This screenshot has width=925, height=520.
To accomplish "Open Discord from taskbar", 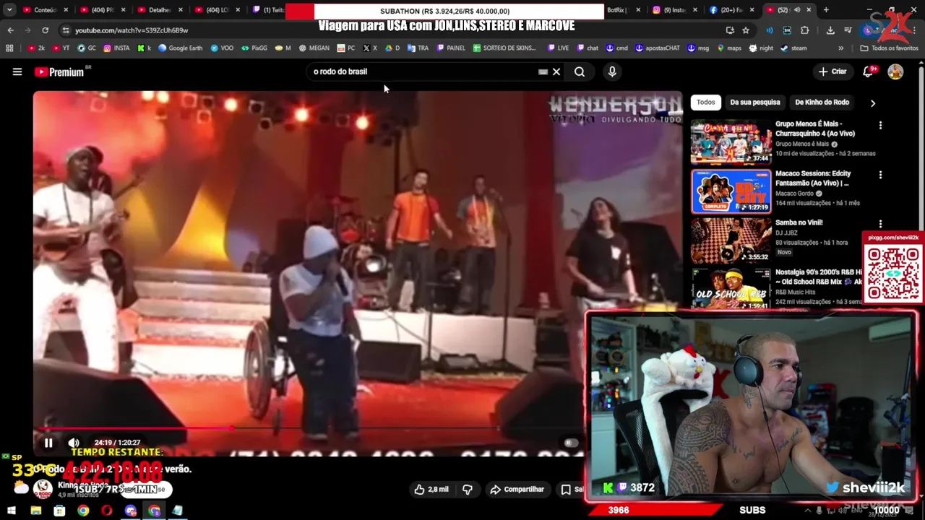I will (131, 511).
